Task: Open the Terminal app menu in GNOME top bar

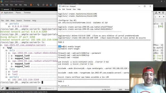Action: (x=27, y=13)
